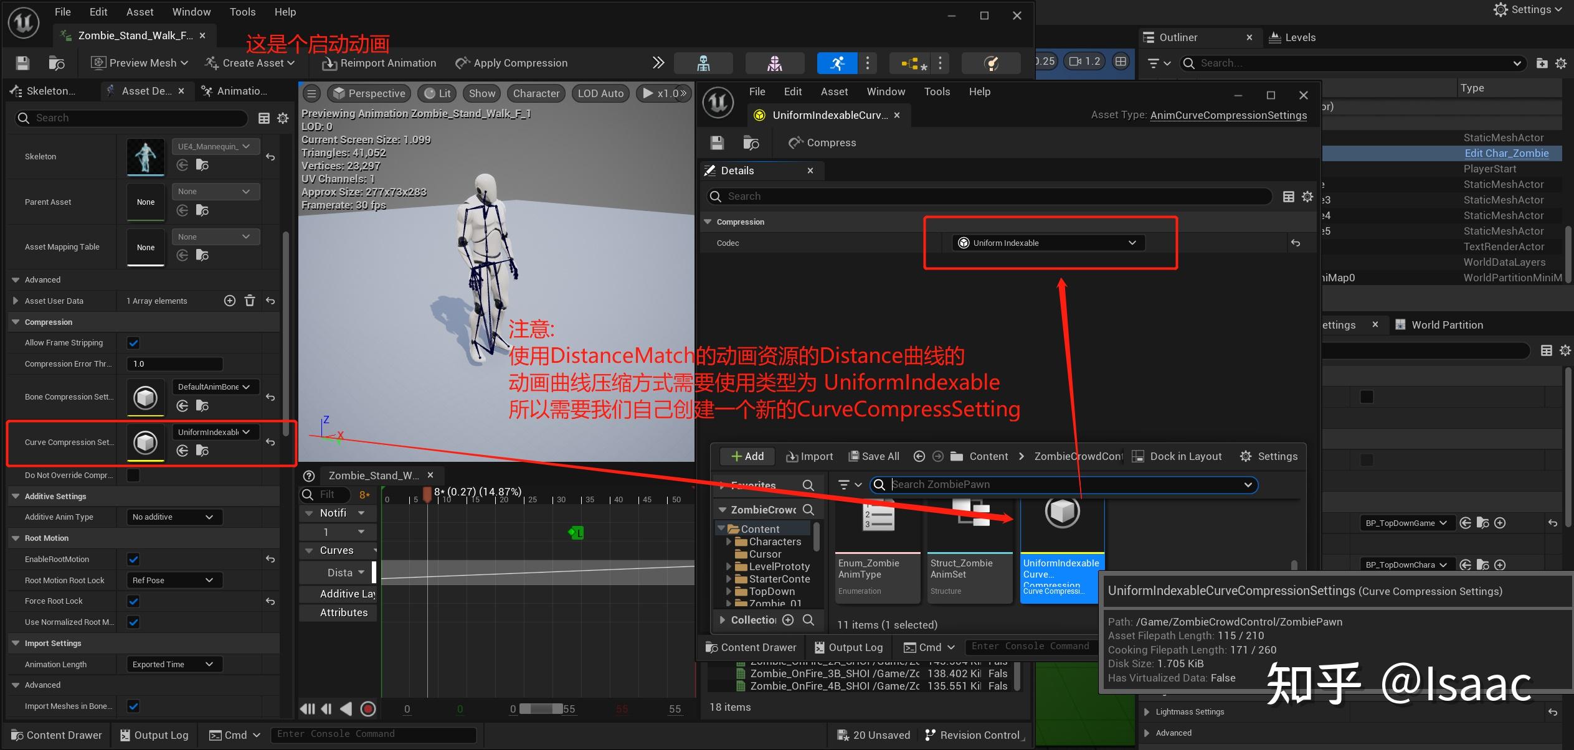Disable the Allow Frame Stripping checkbox
This screenshot has height=750, width=1574.
click(133, 342)
